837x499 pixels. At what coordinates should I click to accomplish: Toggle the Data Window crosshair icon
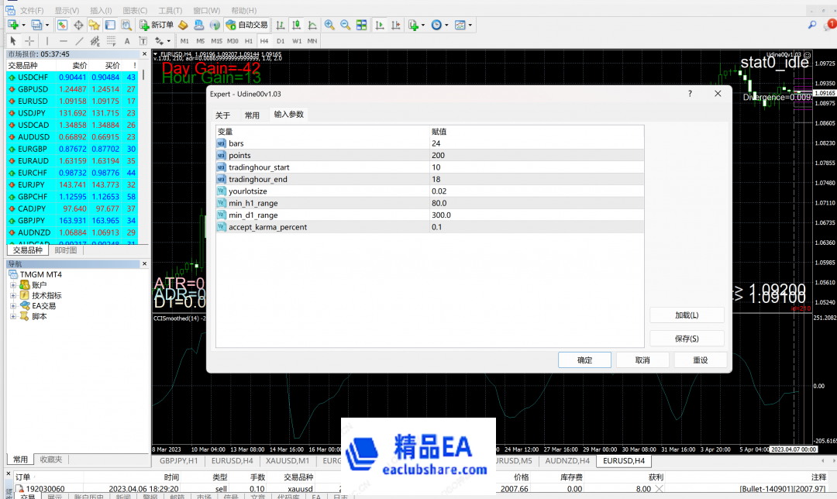[x=78, y=25]
